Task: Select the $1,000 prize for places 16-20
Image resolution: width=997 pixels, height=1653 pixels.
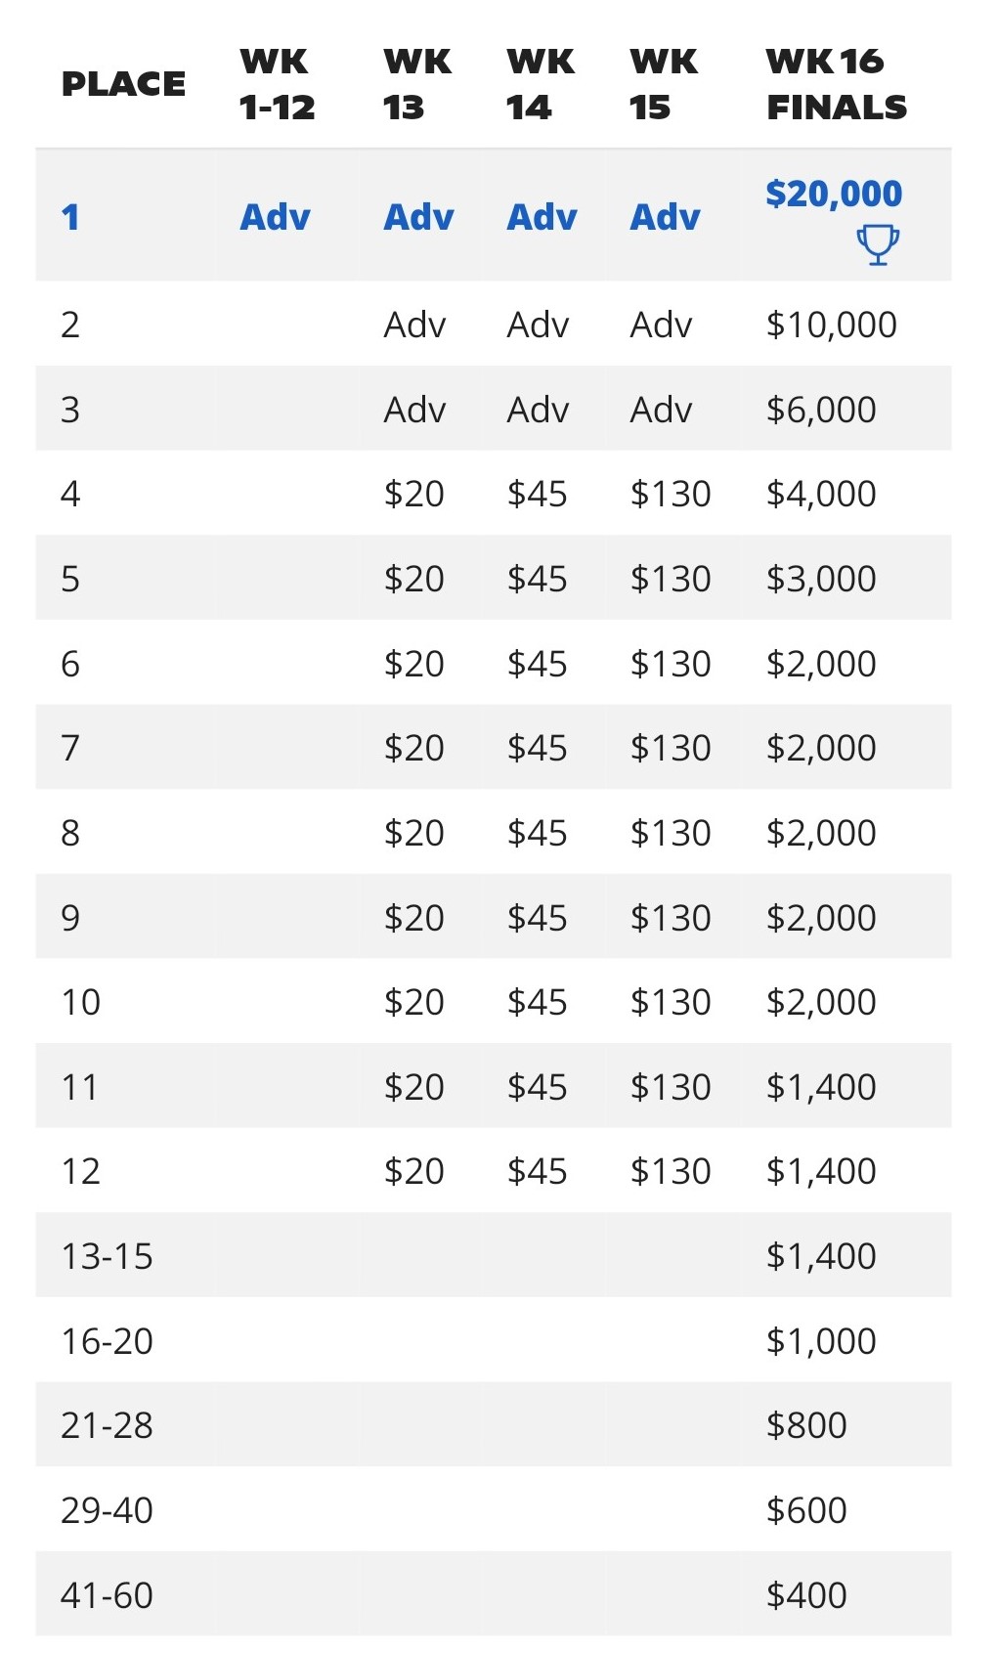Action: click(x=821, y=1341)
